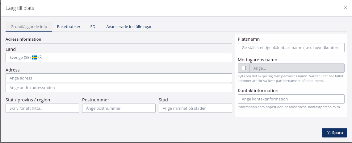The height and width of the screenshot is (143, 352).
Task: Click the Platsnamn text field
Action: click(291, 47)
